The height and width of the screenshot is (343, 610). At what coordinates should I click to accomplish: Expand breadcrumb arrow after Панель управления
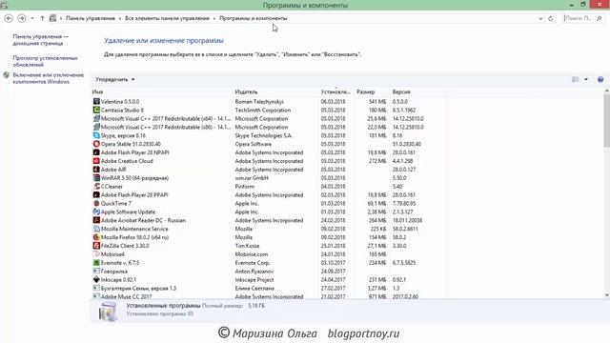120,18
